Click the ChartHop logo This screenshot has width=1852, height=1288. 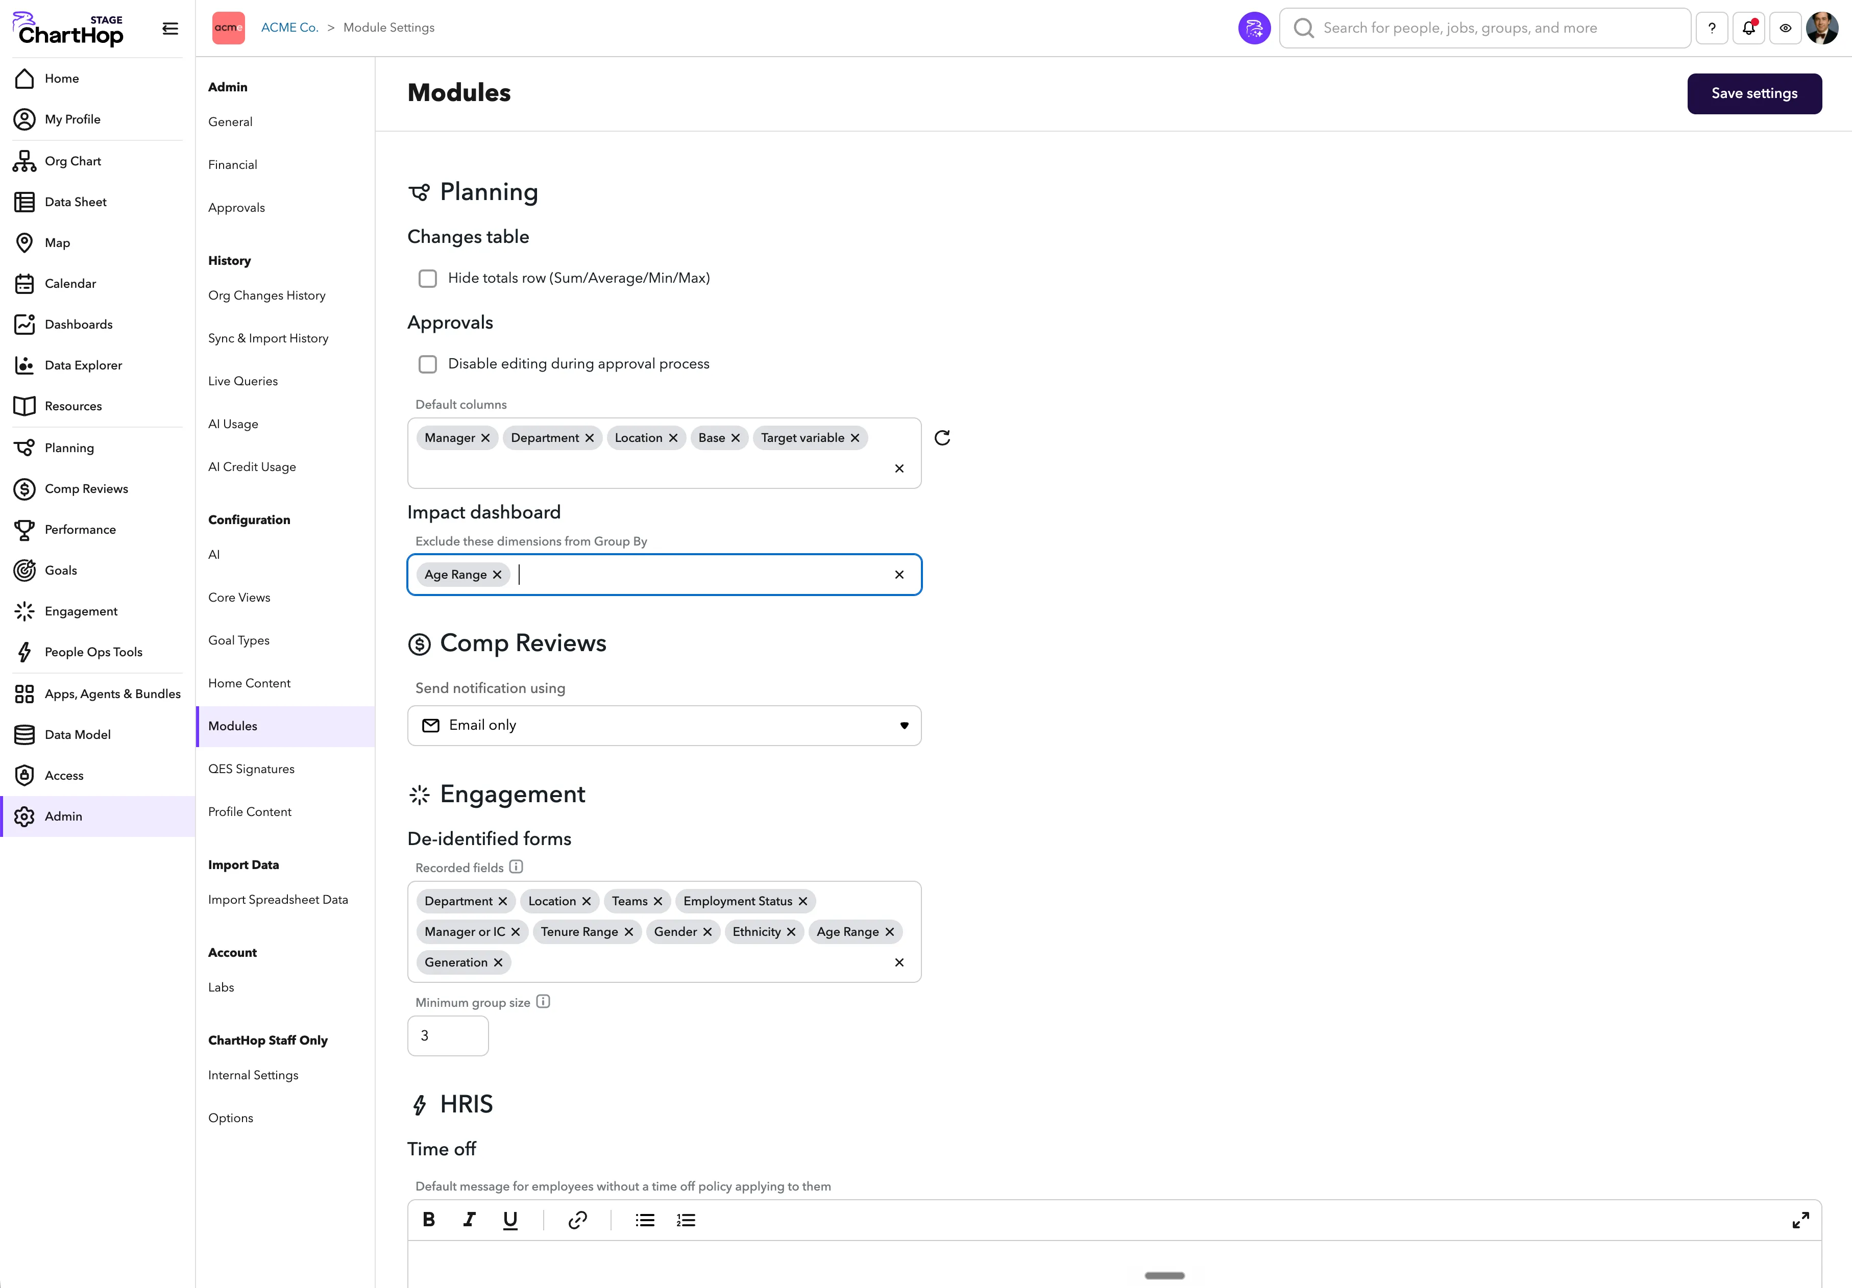click(x=68, y=29)
